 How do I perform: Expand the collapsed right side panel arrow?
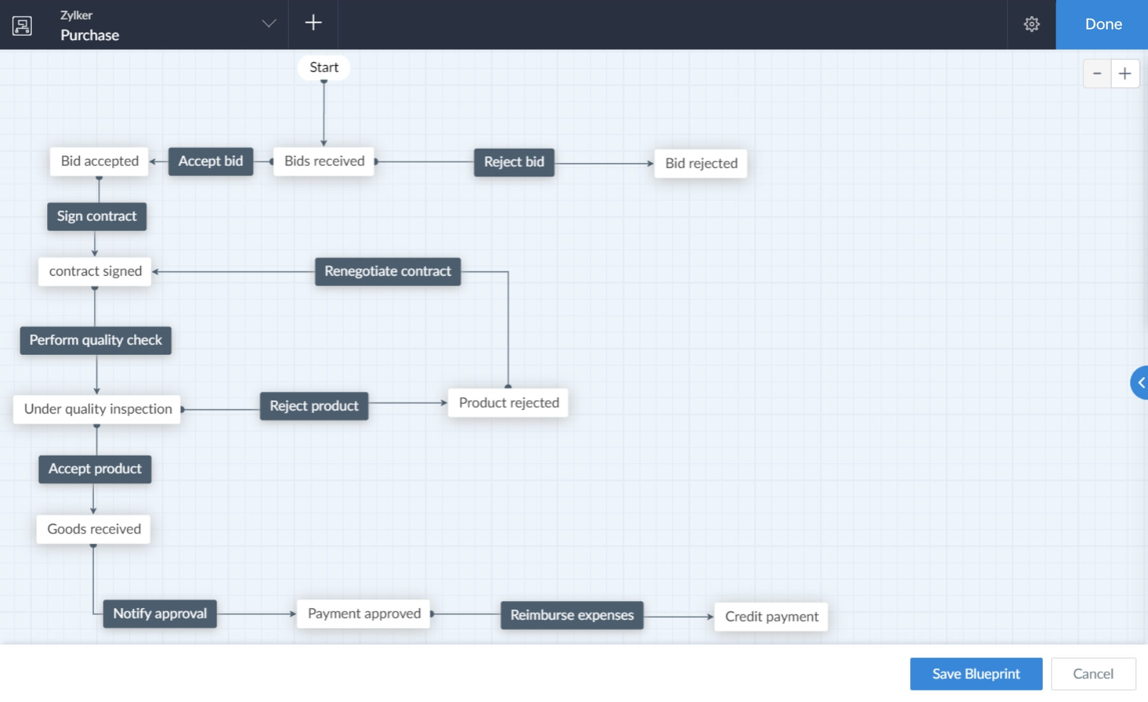[x=1140, y=383]
